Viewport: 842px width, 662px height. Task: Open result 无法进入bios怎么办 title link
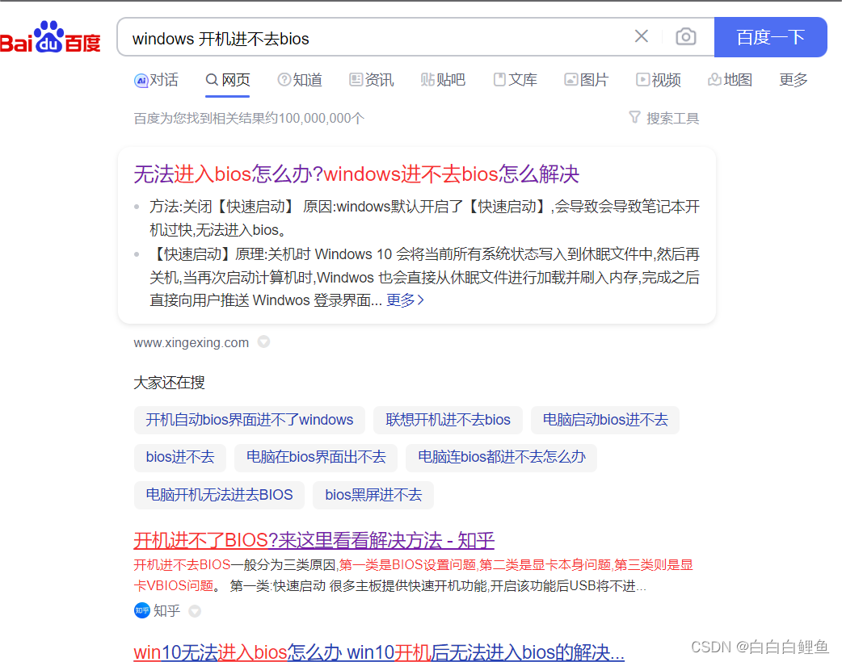(356, 174)
